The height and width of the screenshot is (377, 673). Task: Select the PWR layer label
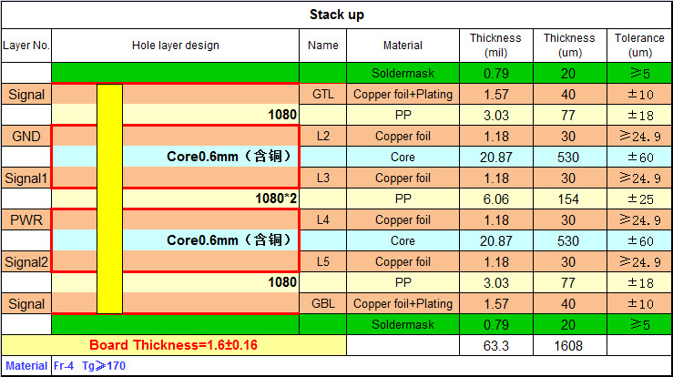[x=26, y=219]
